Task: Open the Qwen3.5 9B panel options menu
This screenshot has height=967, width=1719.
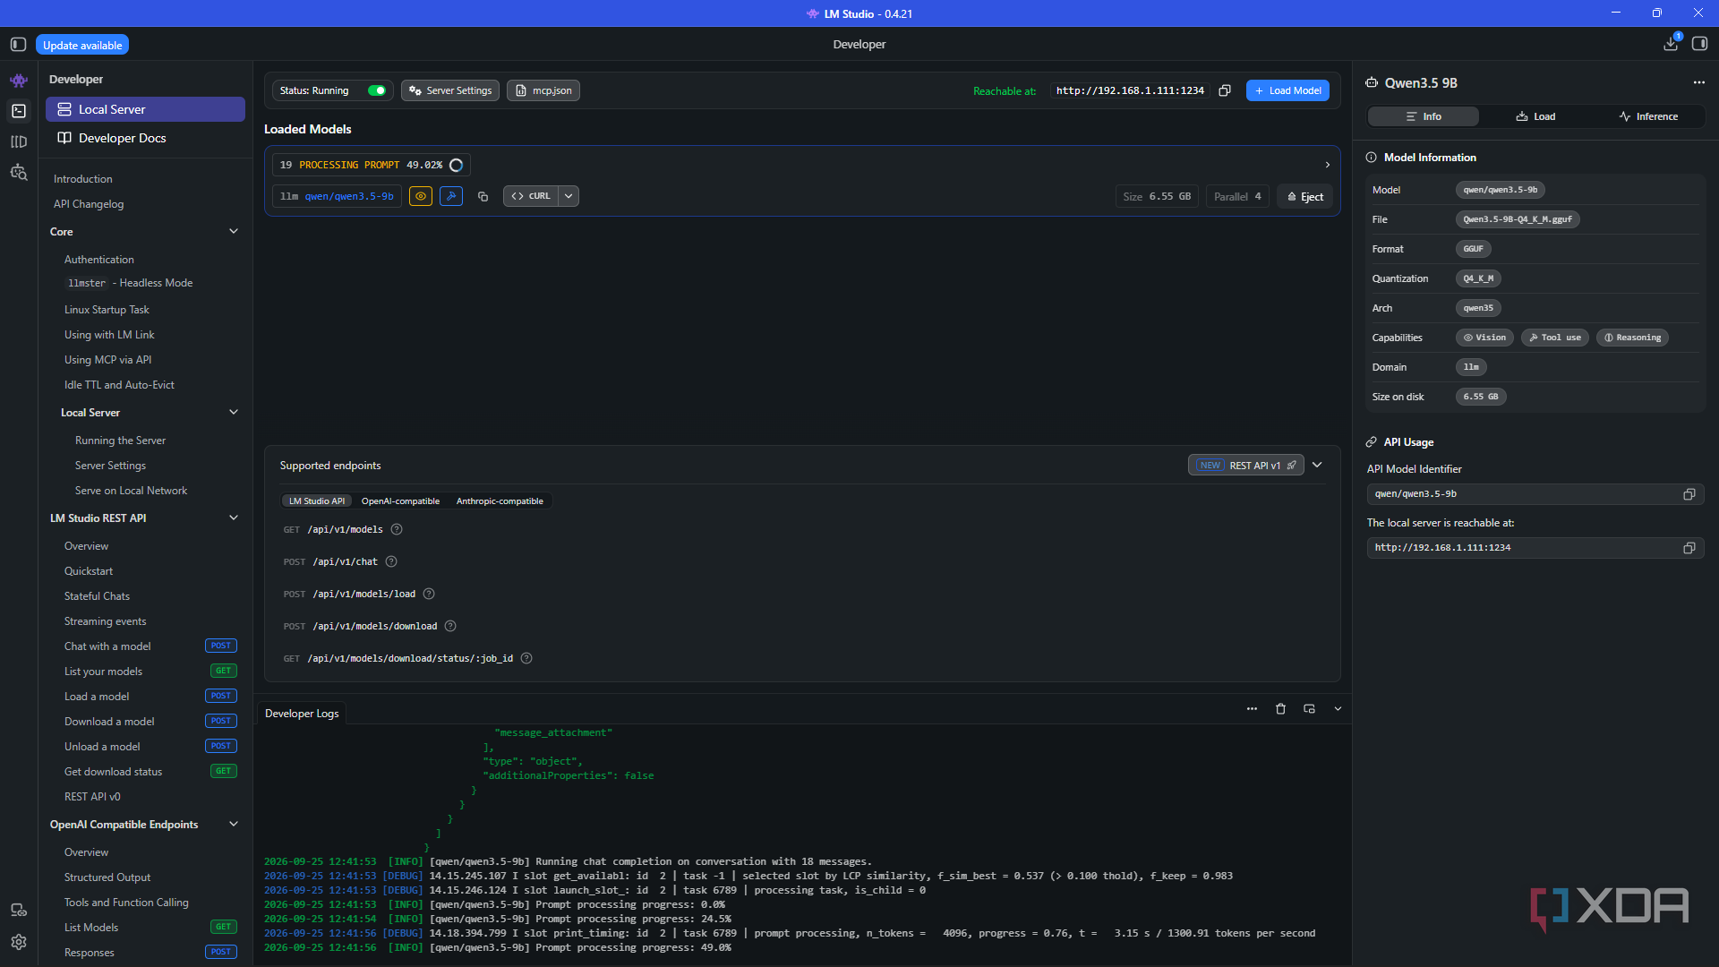Action: point(1699,82)
